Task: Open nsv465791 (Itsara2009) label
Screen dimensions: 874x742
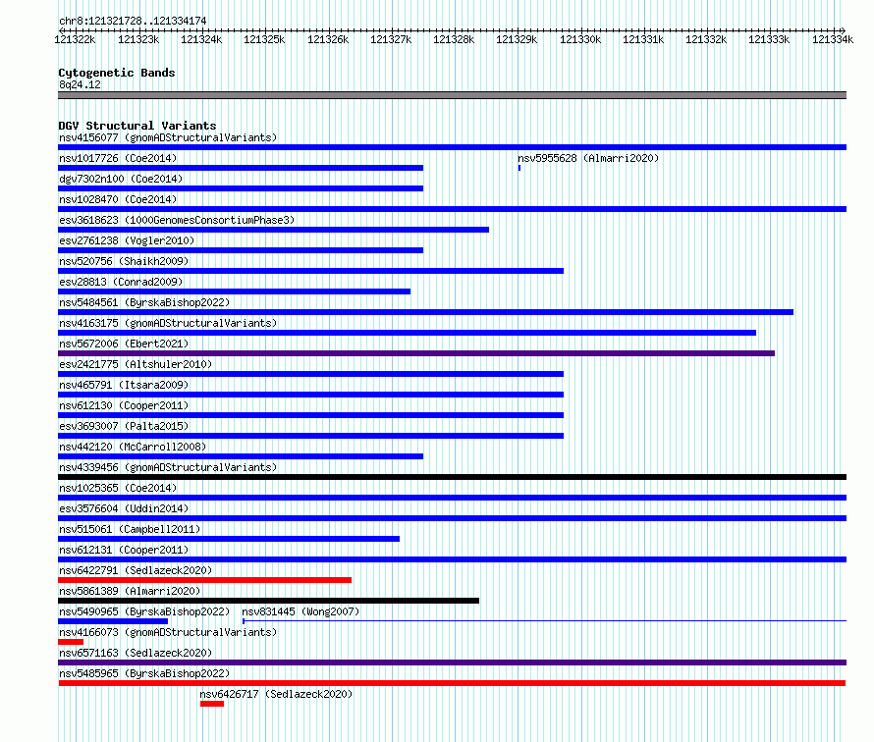Action: click(124, 385)
